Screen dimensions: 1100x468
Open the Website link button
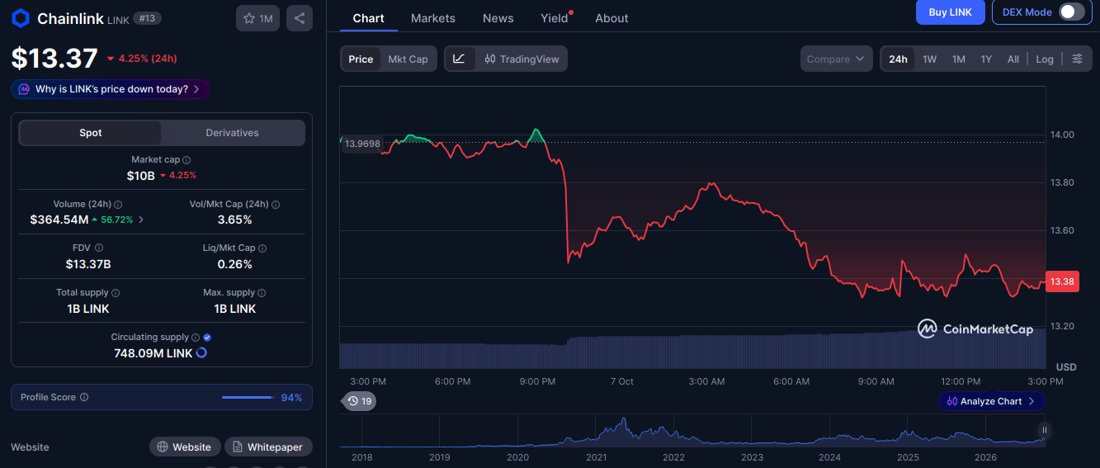coord(185,447)
